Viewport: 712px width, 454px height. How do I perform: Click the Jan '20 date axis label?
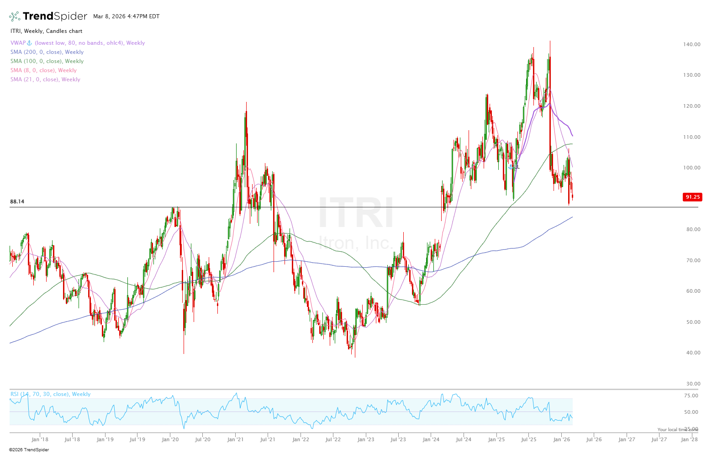click(x=170, y=440)
